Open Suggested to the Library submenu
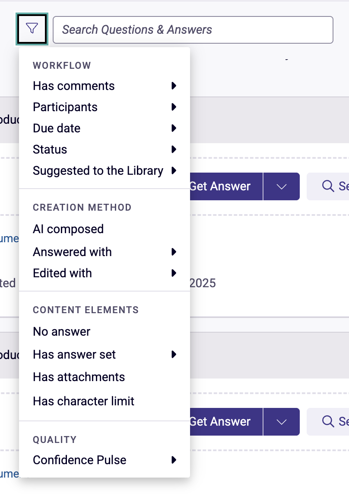This screenshot has width=349, height=494. pos(105,170)
